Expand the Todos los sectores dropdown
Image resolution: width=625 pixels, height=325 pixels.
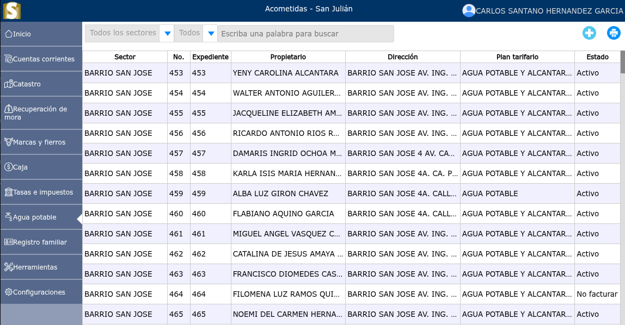click(167, 34)
